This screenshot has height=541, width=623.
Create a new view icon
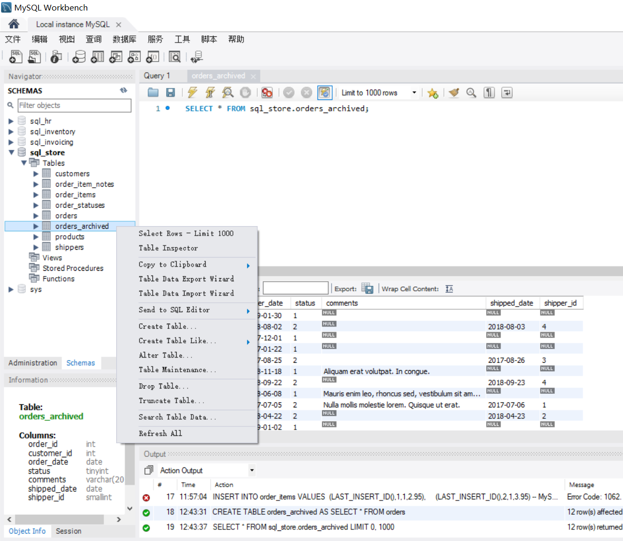click(x=116, y=57)
